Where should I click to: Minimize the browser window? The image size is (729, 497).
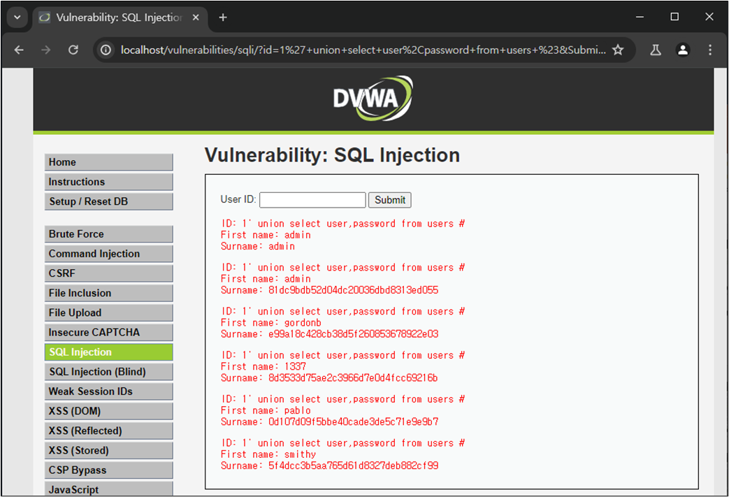pyautogui.click(x=640, y=17)
